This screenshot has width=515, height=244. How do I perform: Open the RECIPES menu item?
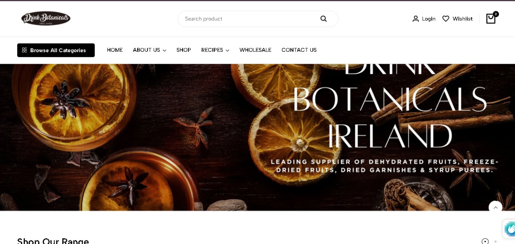click(x=212, y=50)
